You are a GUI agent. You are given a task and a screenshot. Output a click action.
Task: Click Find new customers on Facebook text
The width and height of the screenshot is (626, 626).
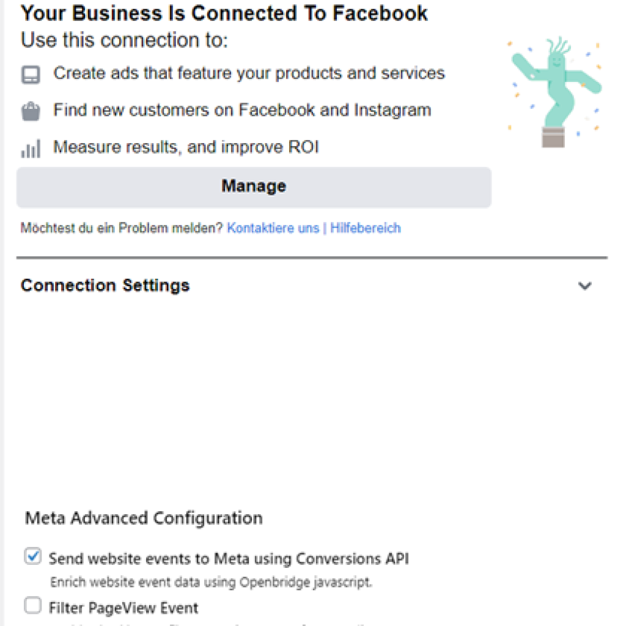(x=242, y=110)
